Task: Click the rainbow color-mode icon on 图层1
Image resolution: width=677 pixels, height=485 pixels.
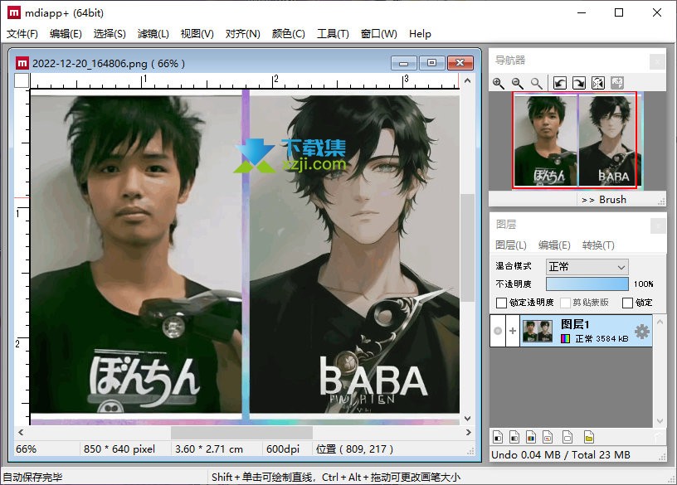Action: (x=565, y=339)
